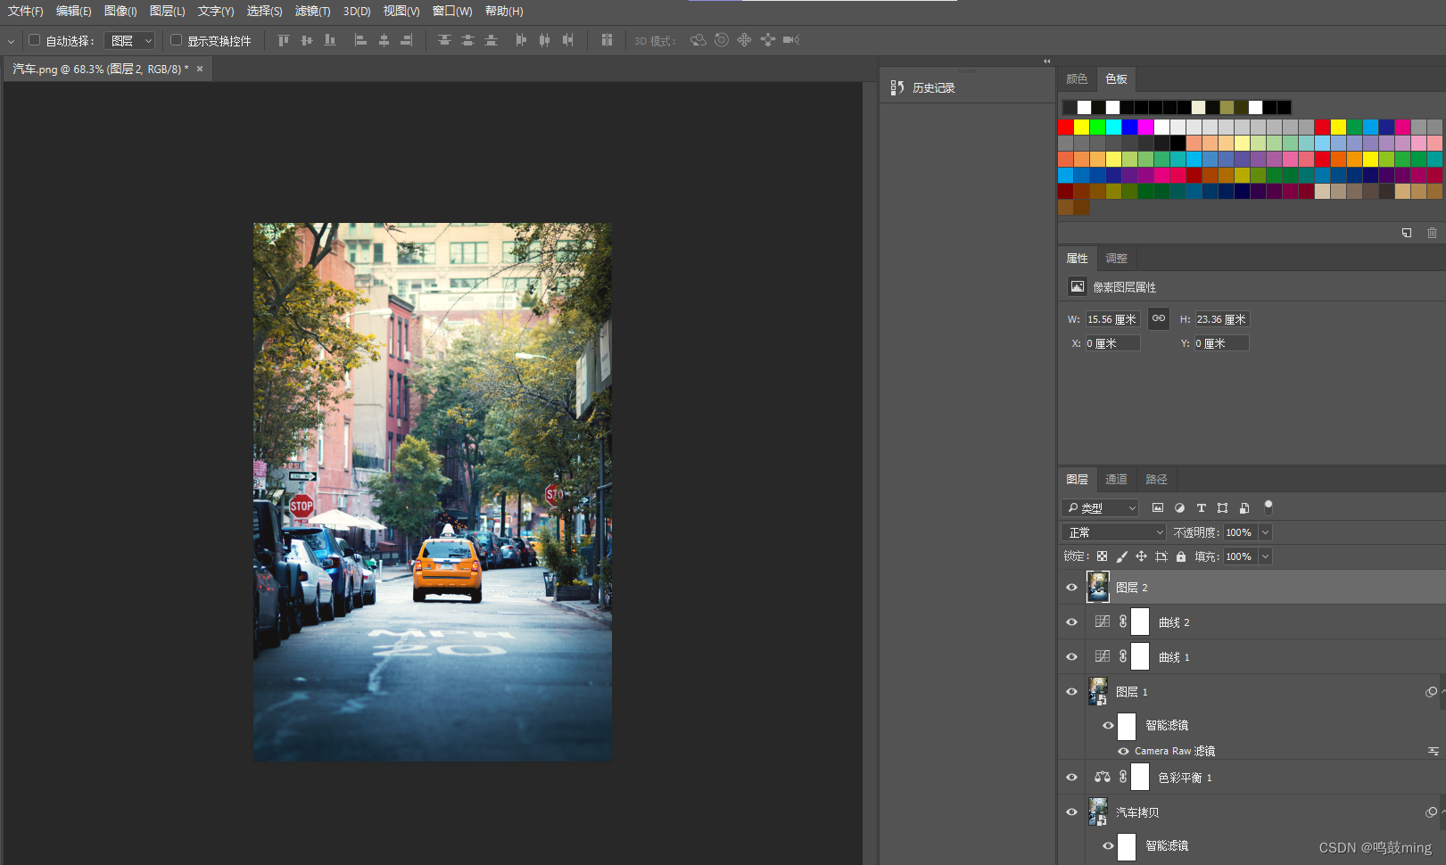Open the 正常 blend mode dropdown

pyautogui.click(x=1114, y=532)
